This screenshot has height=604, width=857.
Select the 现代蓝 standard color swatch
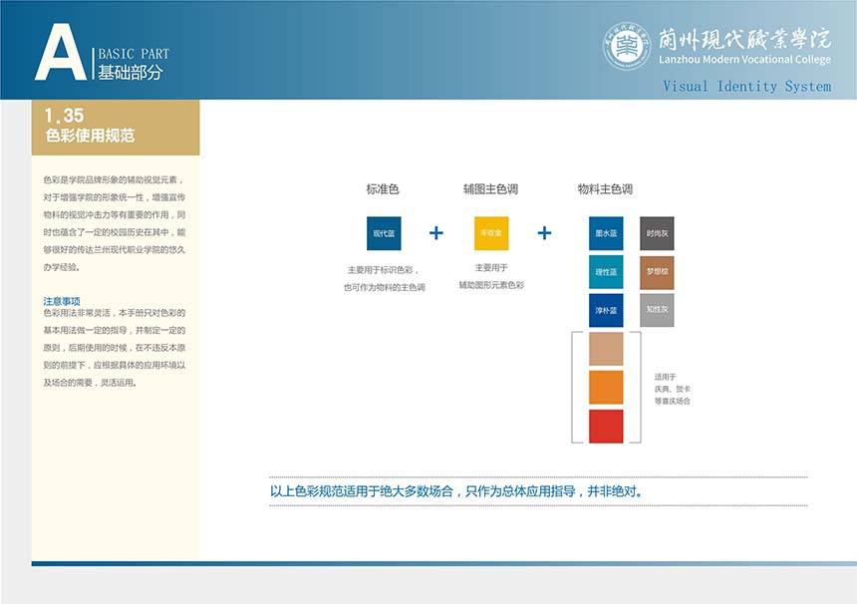click(384, 233)
